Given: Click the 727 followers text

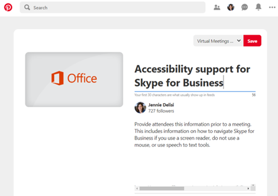Looking at the screenshot, I should tap(161, 111).
